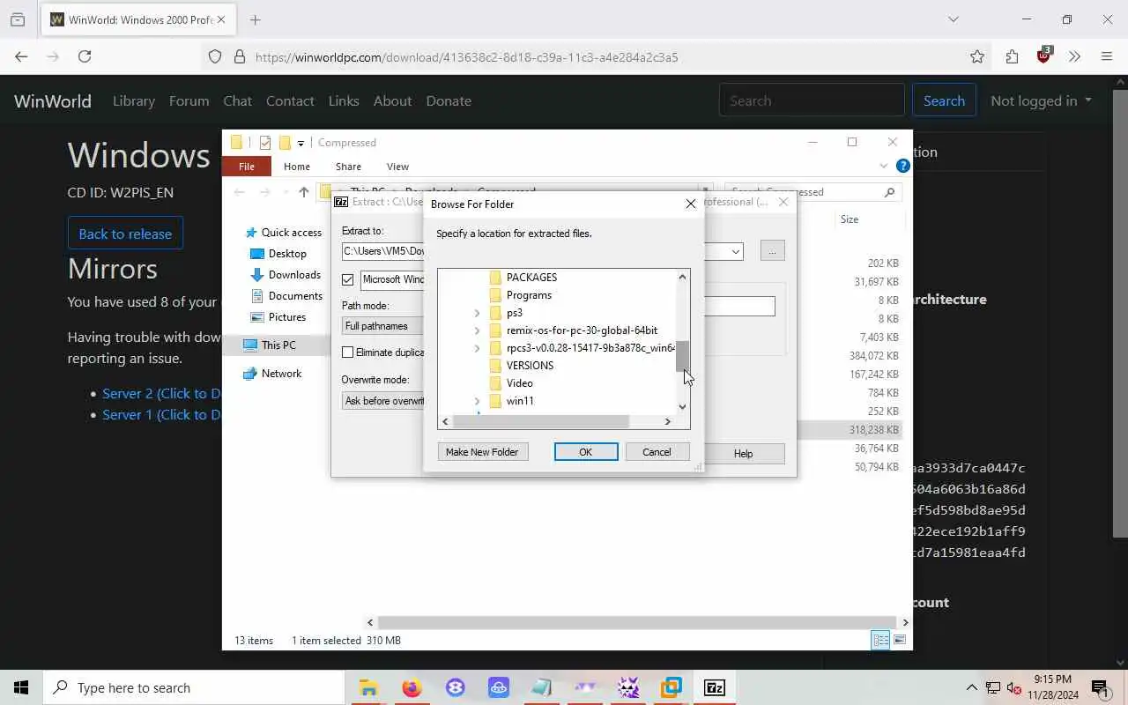1128x705 pixels.
Task: Click the folder tree vertical scrollbar thumb
Action: tap(682, 356)
